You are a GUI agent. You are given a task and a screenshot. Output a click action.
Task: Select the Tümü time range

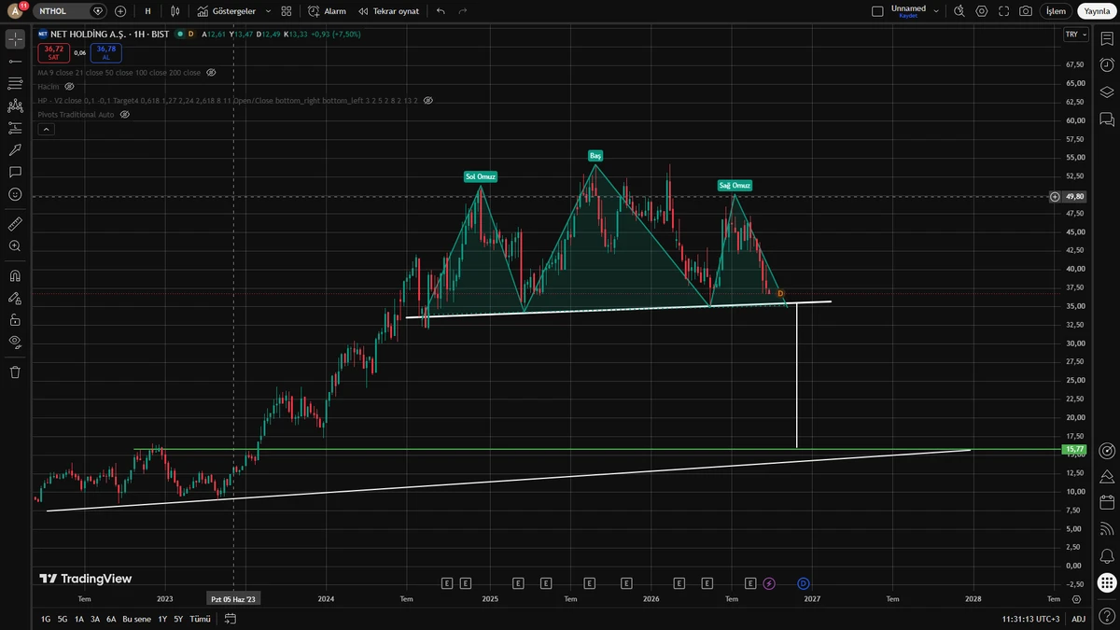200,619
